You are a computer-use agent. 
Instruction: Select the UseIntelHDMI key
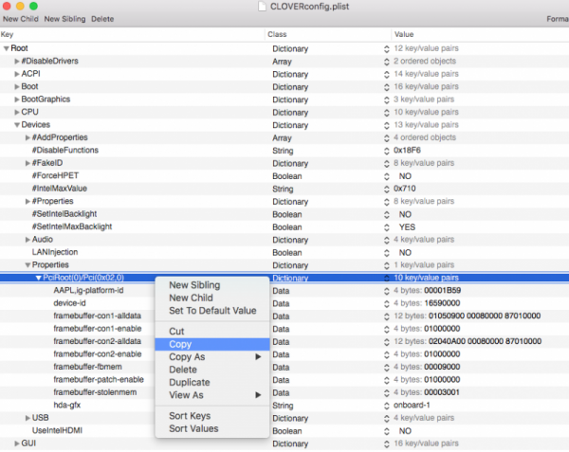(57, 430)
